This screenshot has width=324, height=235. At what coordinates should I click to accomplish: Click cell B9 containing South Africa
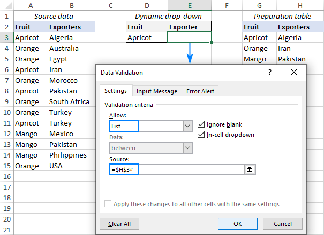coord(72,101)
